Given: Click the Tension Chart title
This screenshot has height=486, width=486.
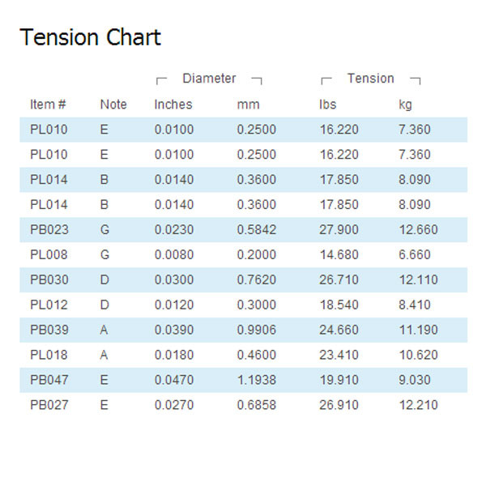Looking at the screenshot, I should point(90,37).
